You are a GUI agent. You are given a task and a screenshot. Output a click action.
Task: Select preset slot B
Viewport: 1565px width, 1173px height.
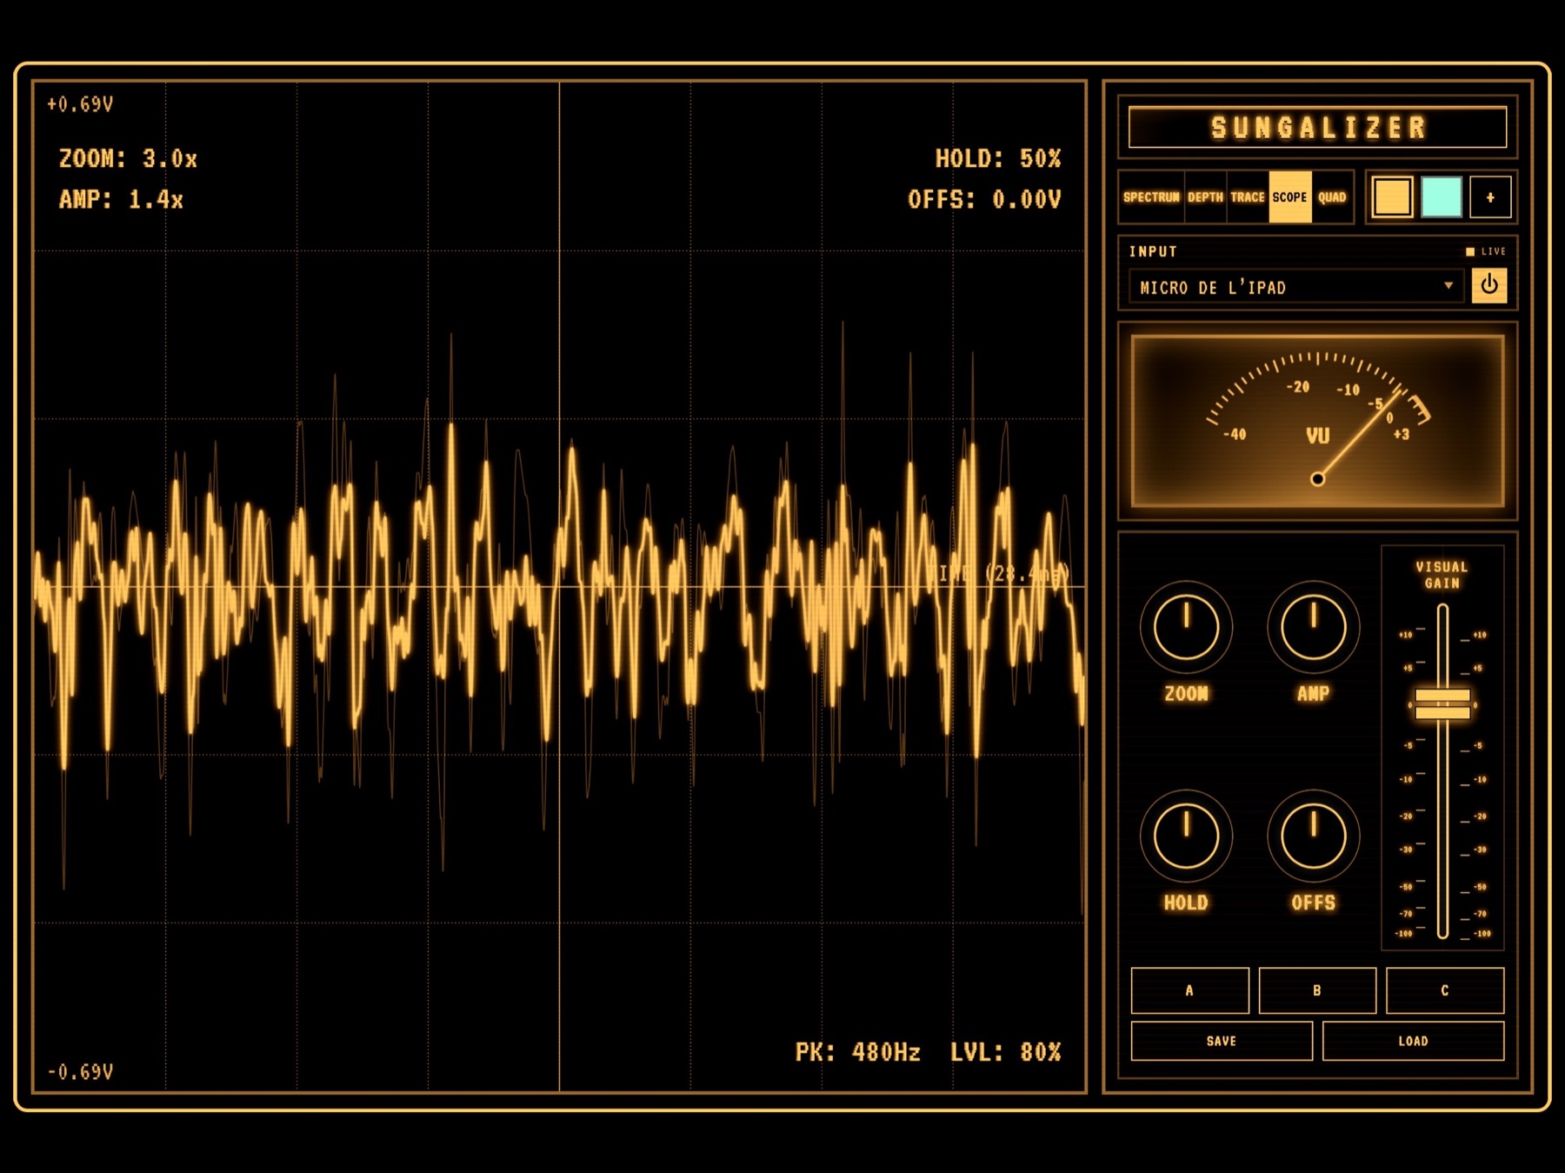coord(1317,990)
